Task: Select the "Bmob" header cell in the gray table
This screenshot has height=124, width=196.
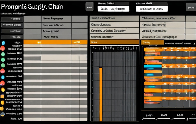Action: [x=56, y=19]
